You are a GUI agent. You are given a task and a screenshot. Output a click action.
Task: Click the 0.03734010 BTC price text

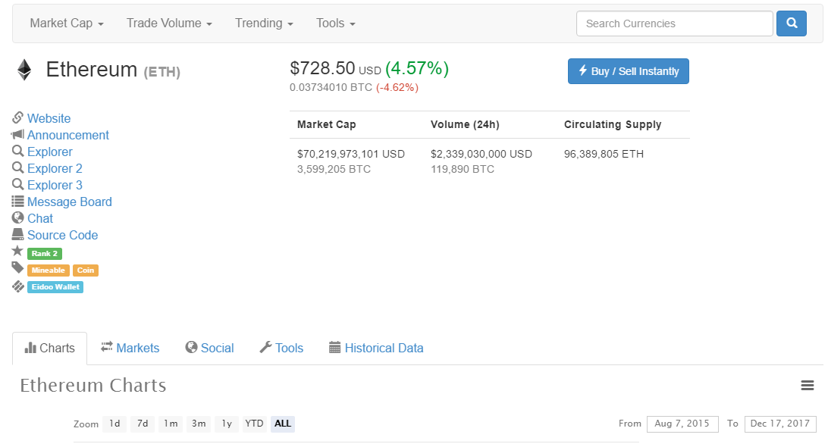[x=331, y=87]
